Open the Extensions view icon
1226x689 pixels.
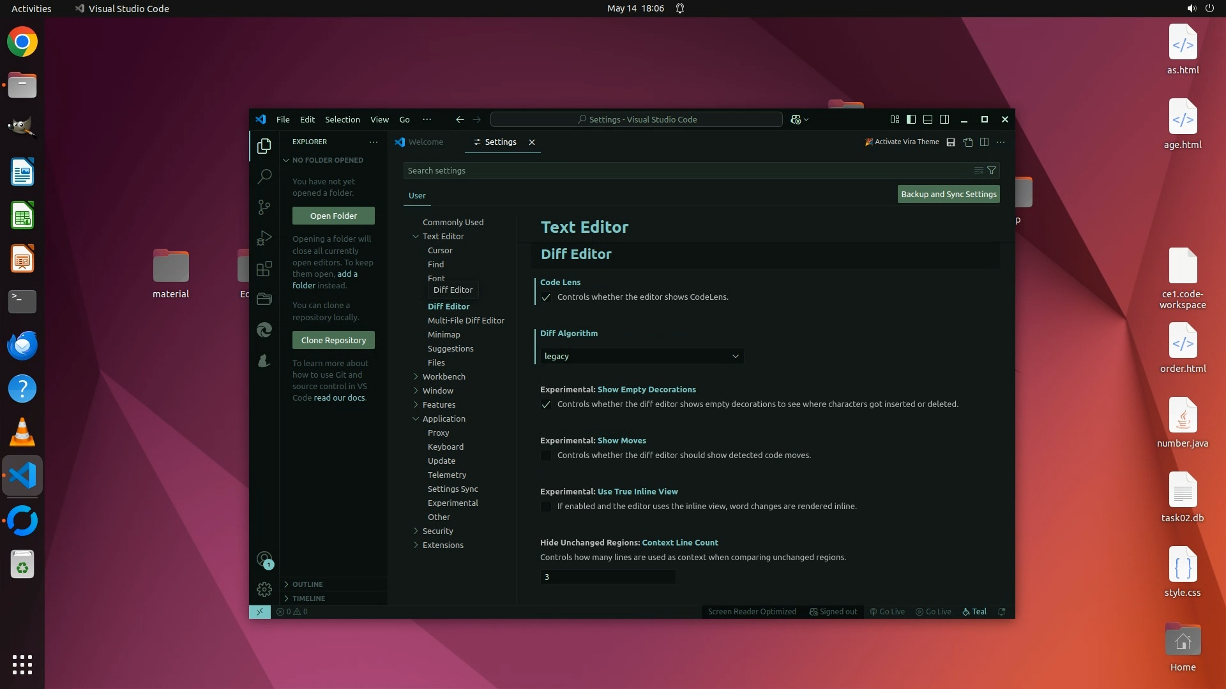pyautogui.click(x=264, y=269)
